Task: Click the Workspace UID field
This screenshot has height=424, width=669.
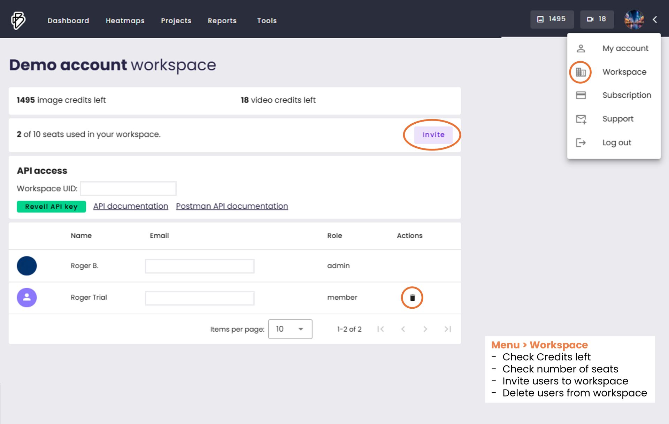Action: click(128, 188)
